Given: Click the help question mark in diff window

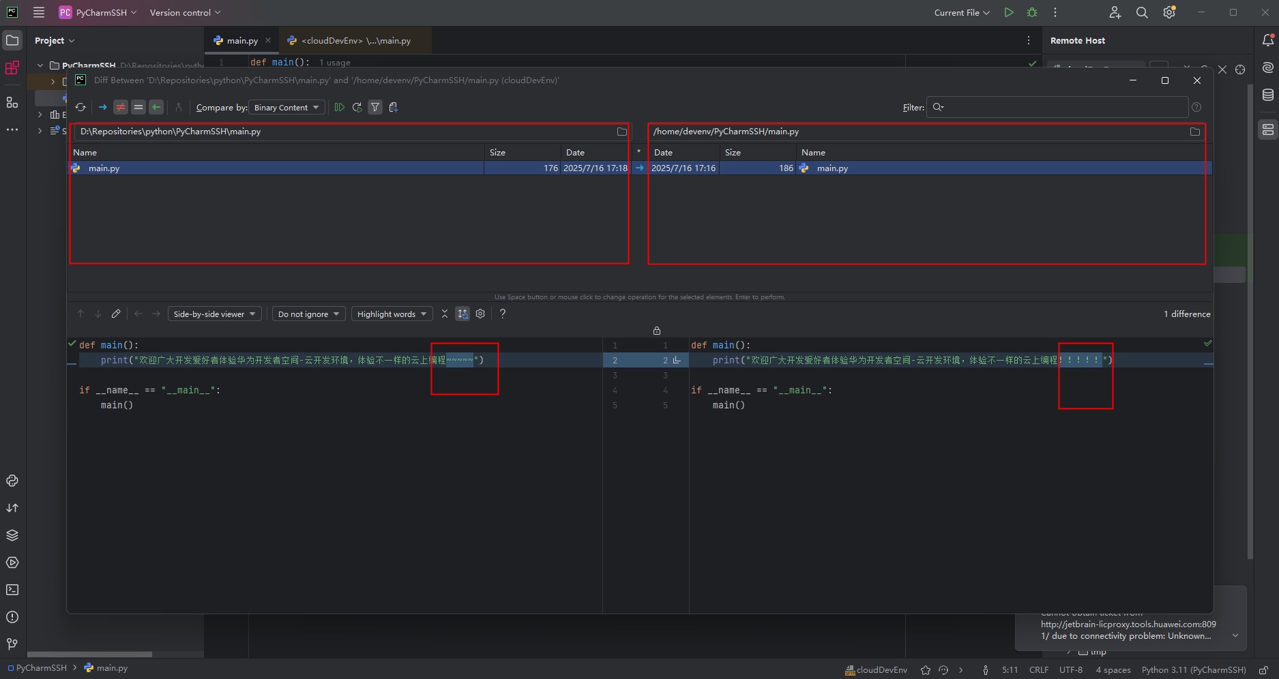Looking at the screenshot, I should click(503, 314).
